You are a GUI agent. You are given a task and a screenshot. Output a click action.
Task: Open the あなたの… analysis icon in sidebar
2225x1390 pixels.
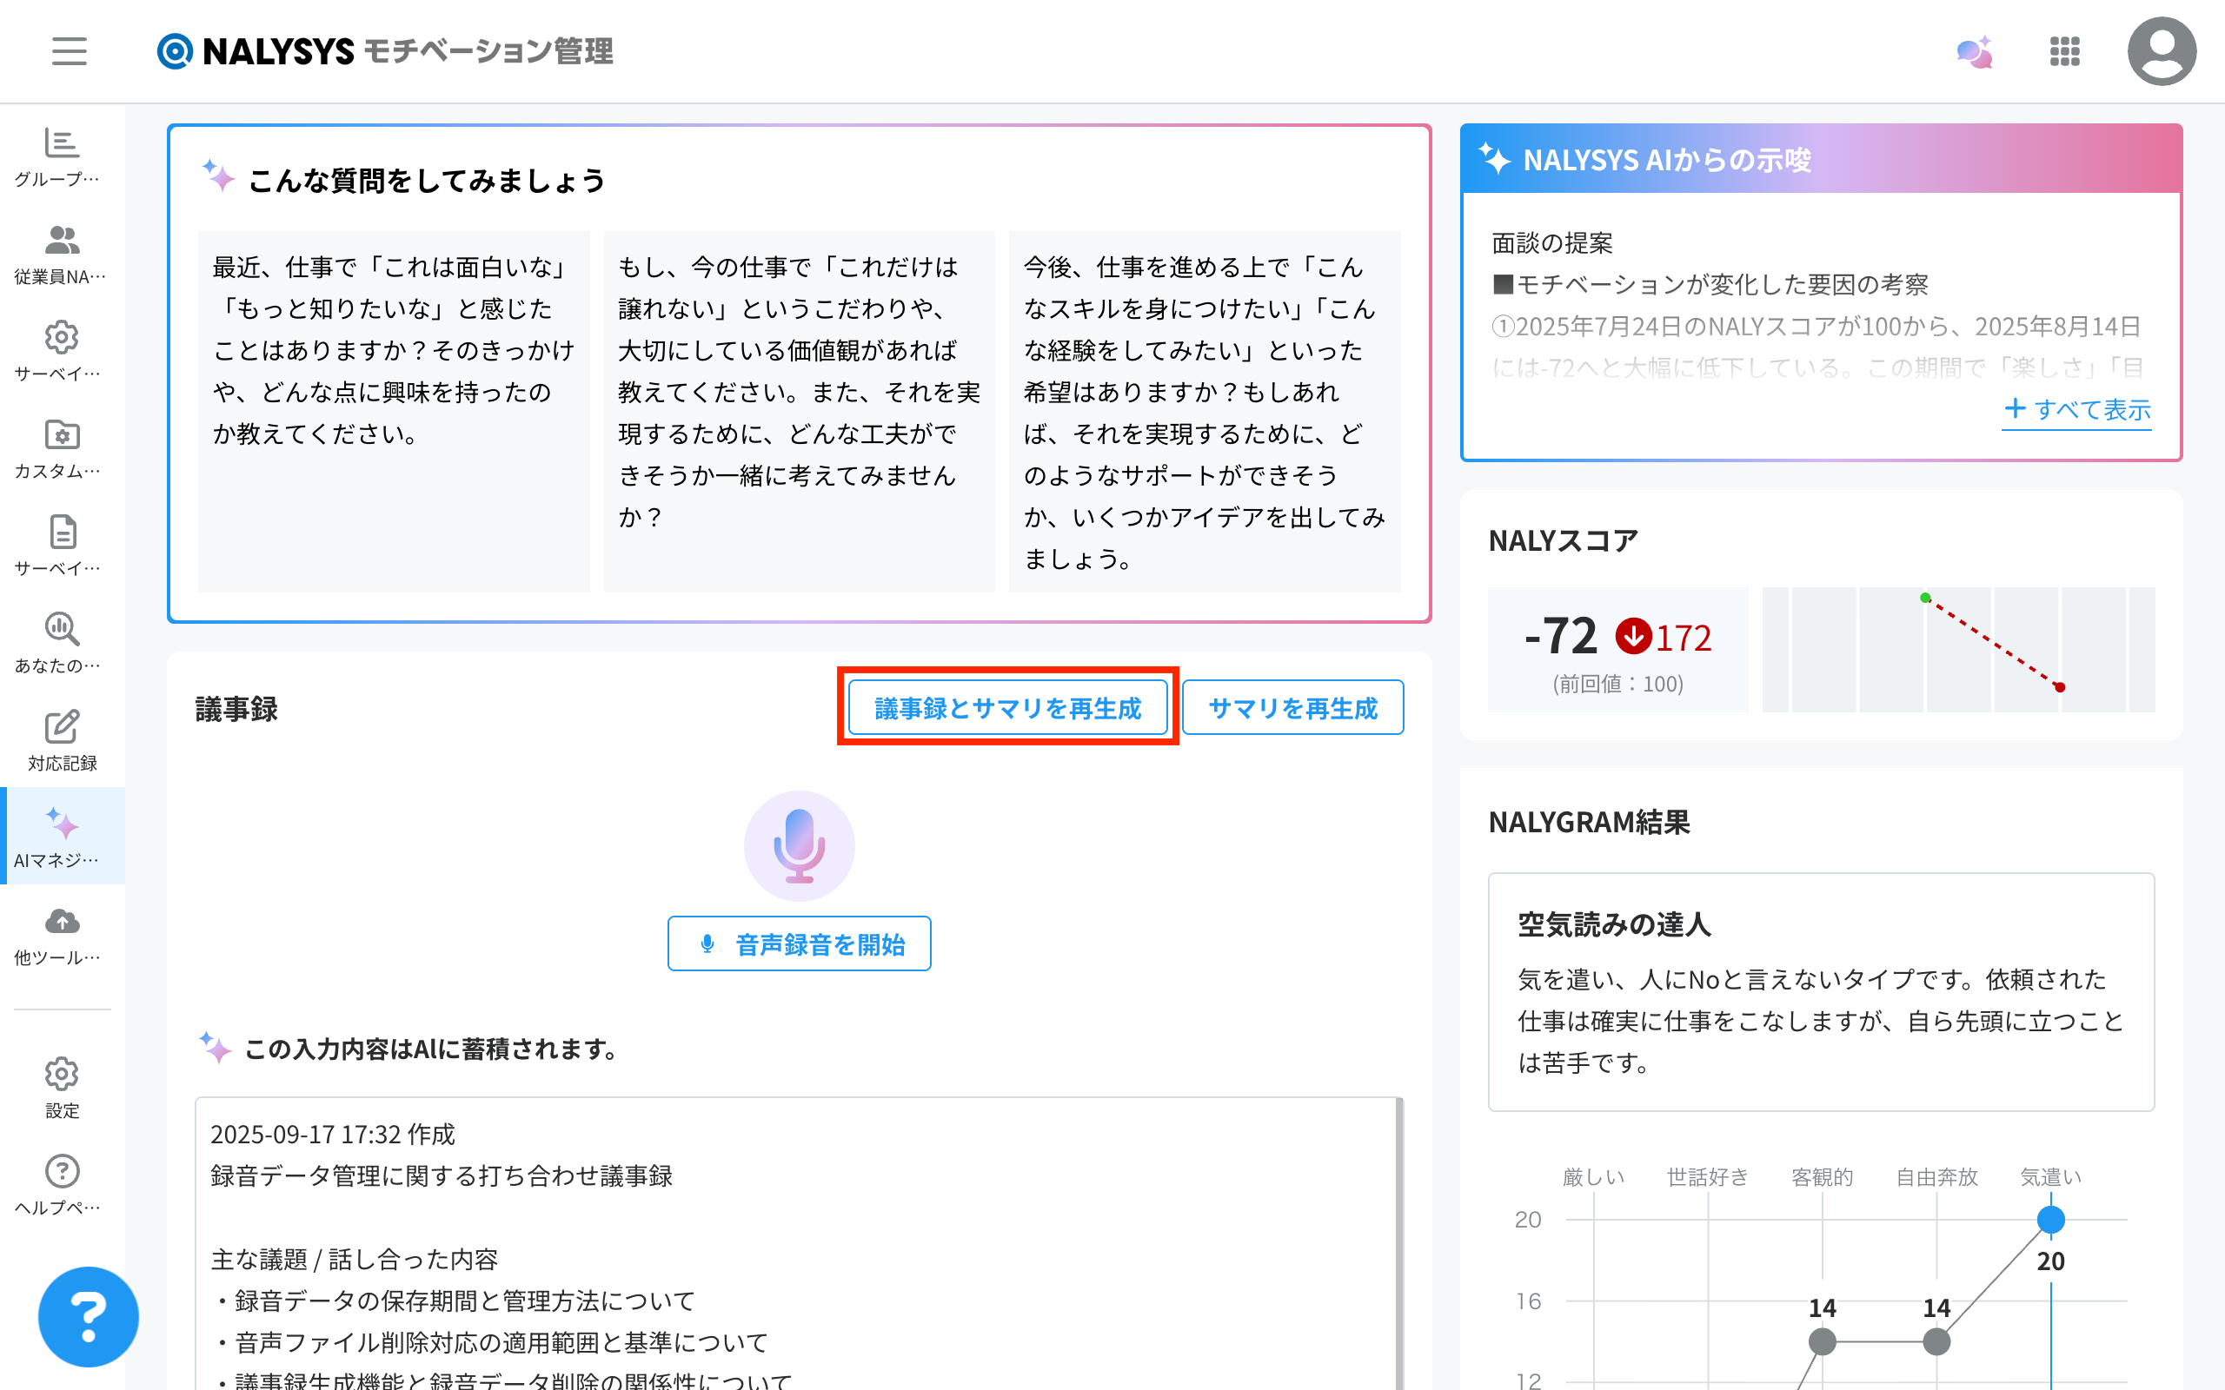pos(62,643)
